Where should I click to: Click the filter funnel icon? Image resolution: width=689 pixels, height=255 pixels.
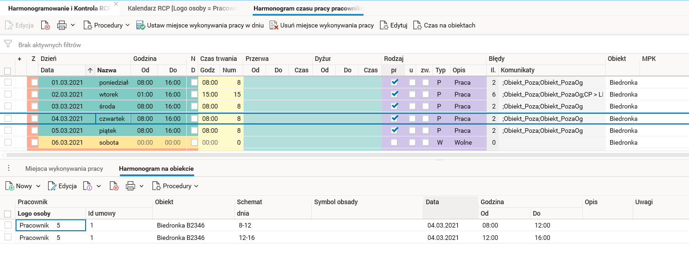(x=8, y=44)
